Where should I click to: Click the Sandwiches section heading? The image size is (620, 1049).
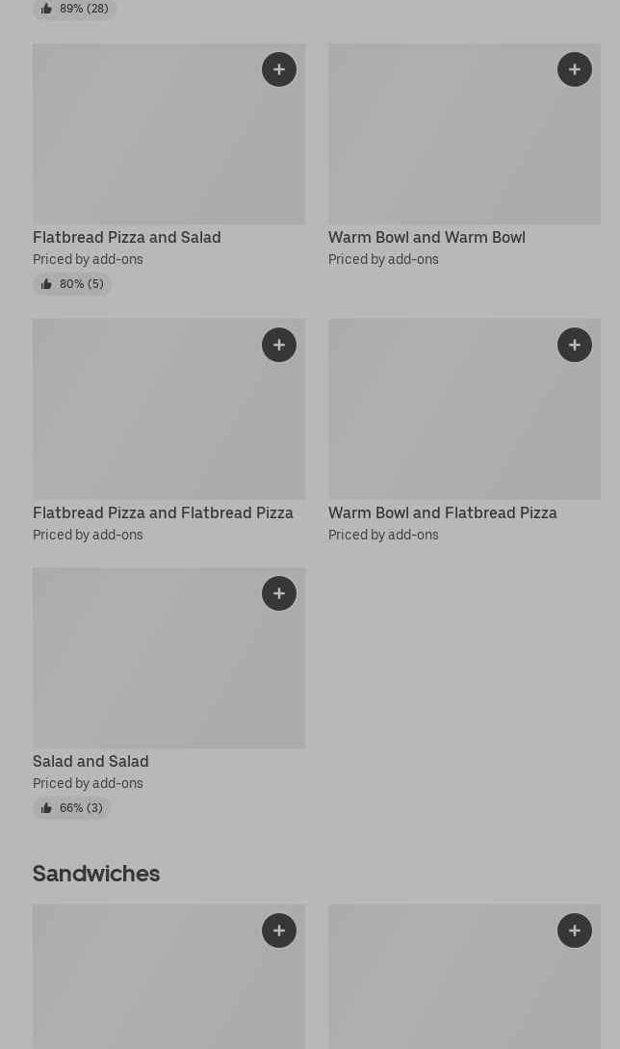tap(96, 873)
